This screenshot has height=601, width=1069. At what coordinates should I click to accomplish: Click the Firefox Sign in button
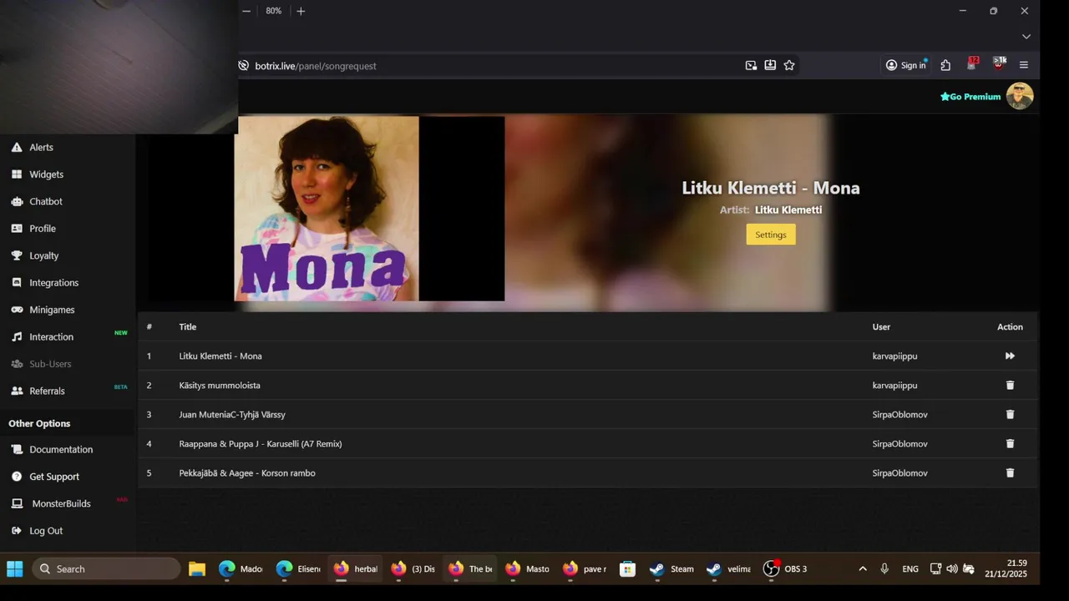point(906,65)
